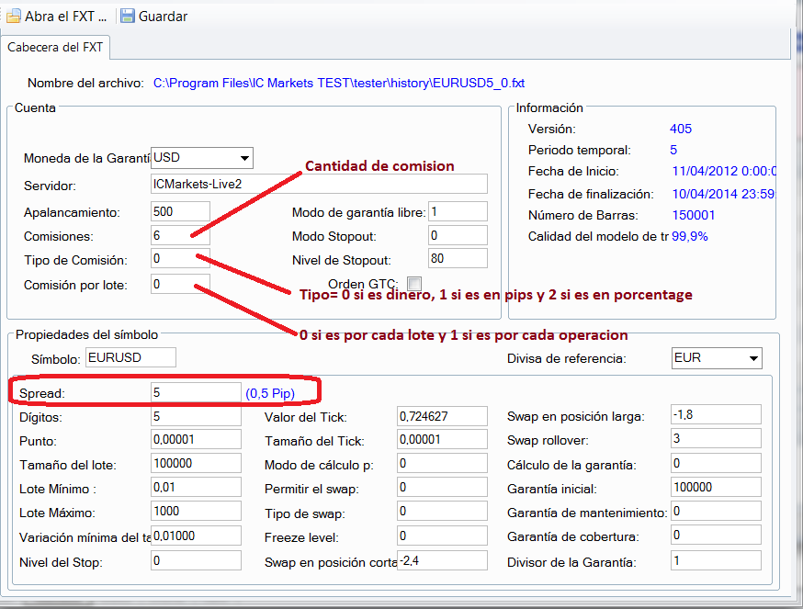The height and width of the screenshot is (609, 803).
Task: Click the FXT file path link
Action: tap(339, 84)
